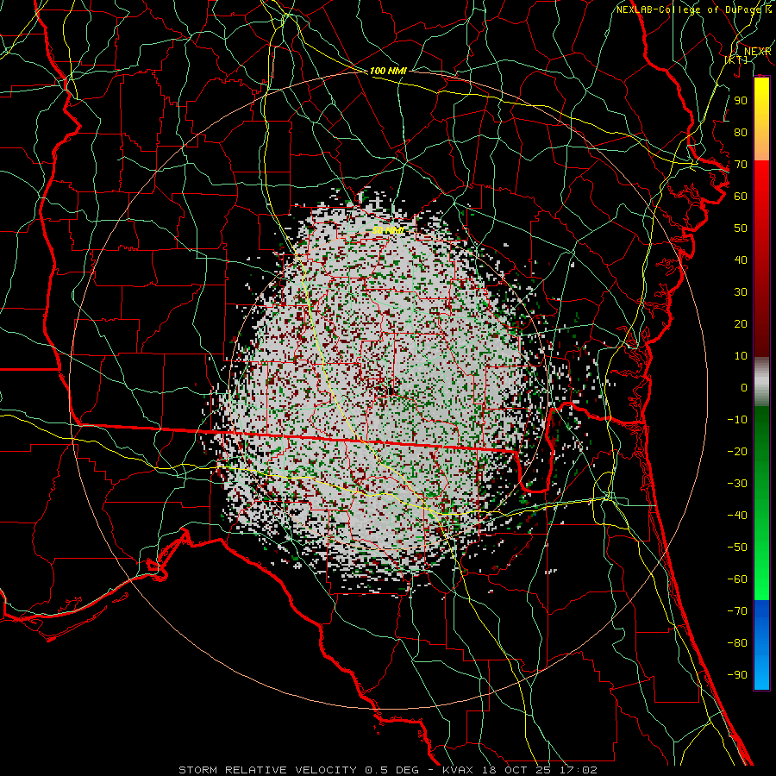
Task: Click the 100 NMI range ring label
Action: pyautogui.click(x=388, y=71)
